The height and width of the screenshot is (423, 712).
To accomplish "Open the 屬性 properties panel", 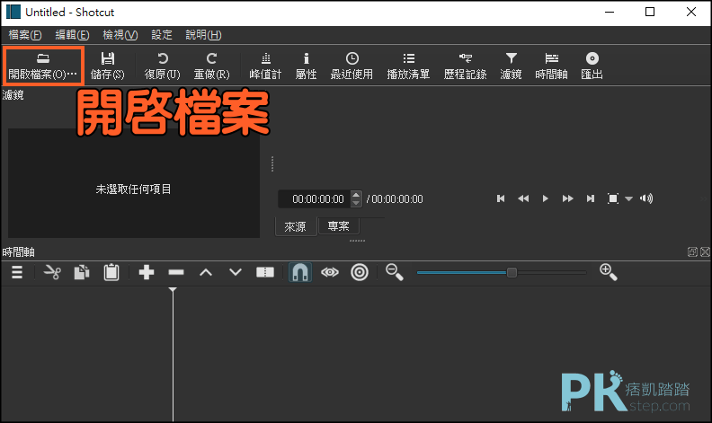I will coord(306,66).
